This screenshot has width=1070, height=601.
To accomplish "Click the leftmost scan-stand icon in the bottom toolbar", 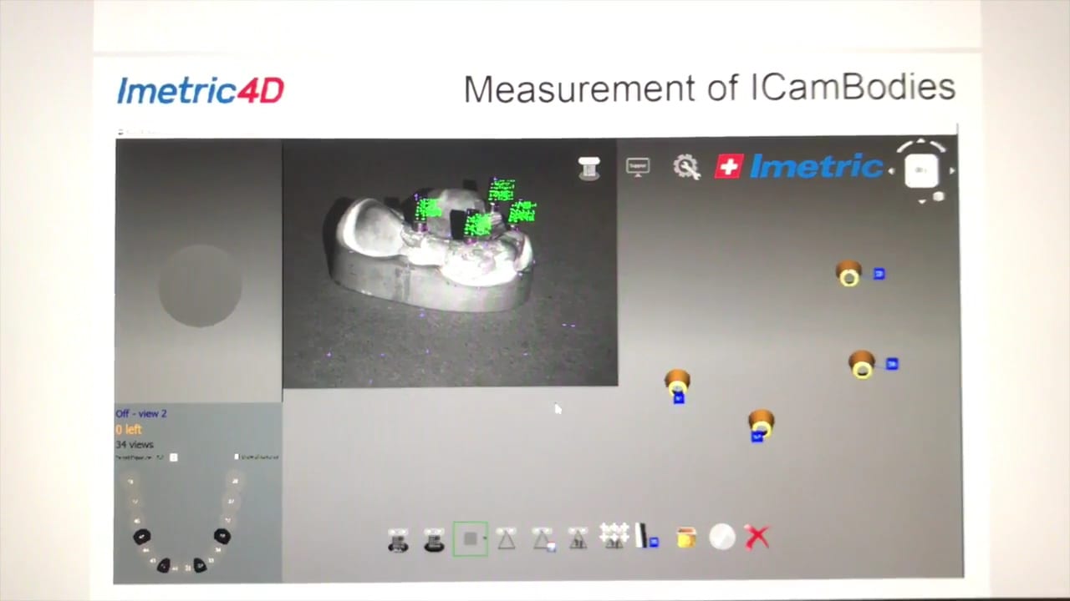I will (399, 539).
